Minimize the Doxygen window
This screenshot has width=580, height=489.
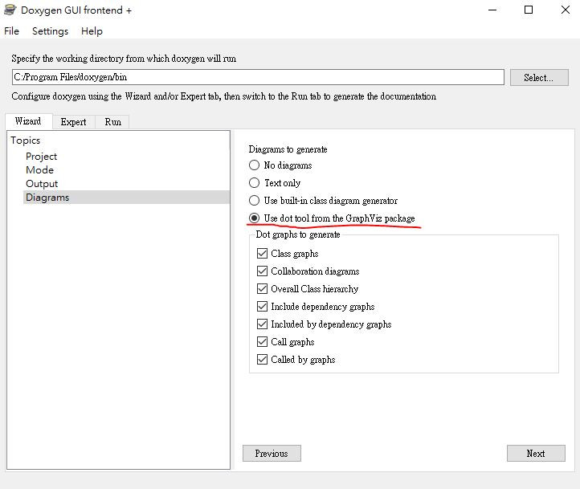pyautogui.click(x=492, y=10)
